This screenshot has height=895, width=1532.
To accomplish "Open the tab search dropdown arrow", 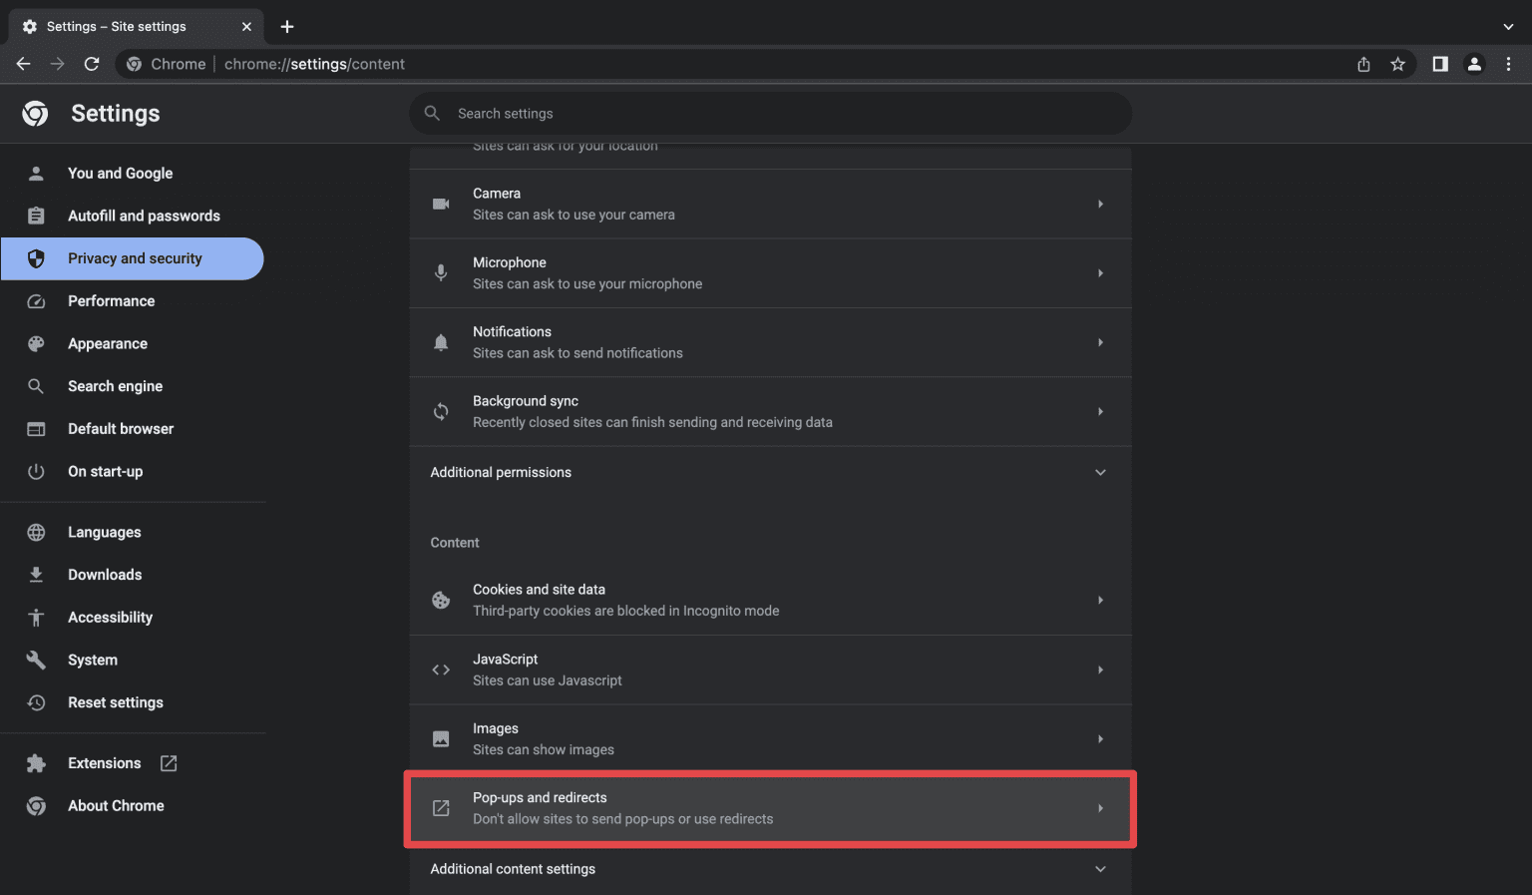I will coord(1508,27).
